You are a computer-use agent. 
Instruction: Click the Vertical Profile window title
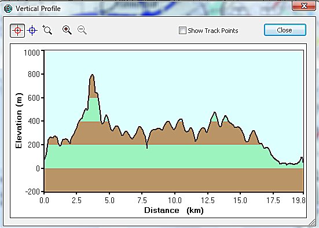pyautogui.click(x=38, y=9)
